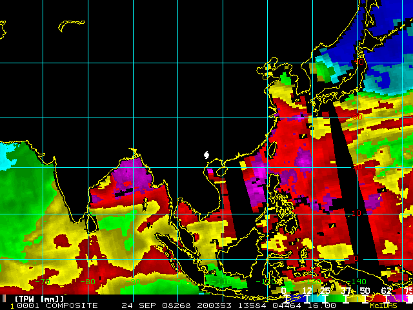413x310 pixels.
Task: Click the green 25–37 mm legend color segment
Action: tap(336, 298)
